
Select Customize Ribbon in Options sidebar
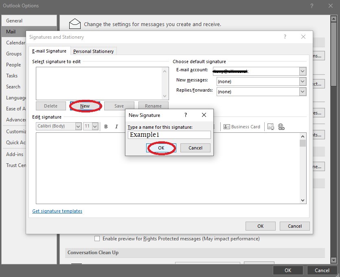point(14,132)
